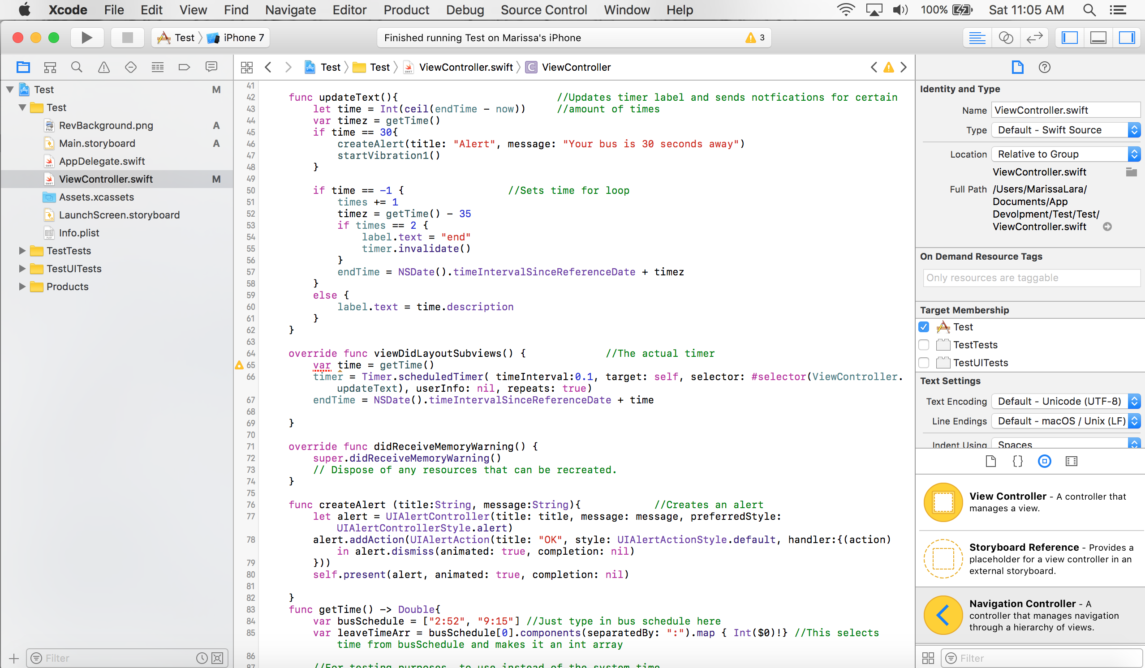Image resolution: width=1145 pixels, height=668 pixels.
Task: Enable TestUITests target membership
Action: point(924,363)
